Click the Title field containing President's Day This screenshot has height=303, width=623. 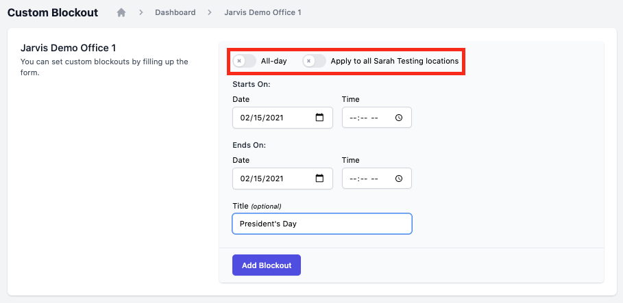[322, 224]
